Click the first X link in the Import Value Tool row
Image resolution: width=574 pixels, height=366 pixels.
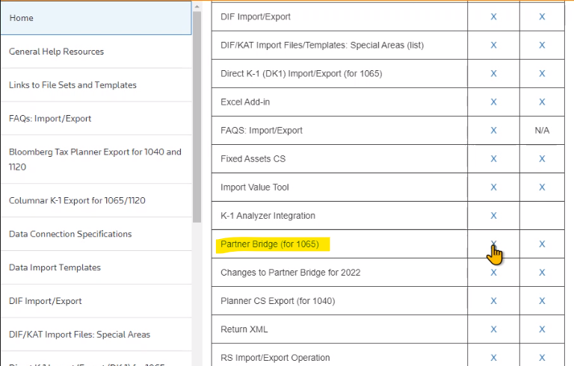pos(493,187)
